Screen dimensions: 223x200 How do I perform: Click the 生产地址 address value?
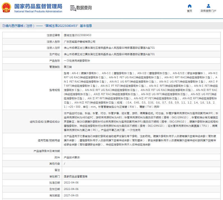[x=109, y=54]
